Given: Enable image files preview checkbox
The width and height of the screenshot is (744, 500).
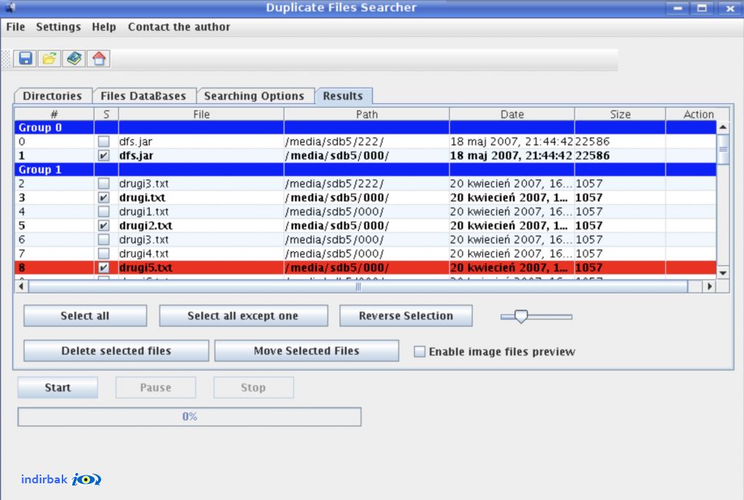Looking at the screenshot, I should 419,352.
